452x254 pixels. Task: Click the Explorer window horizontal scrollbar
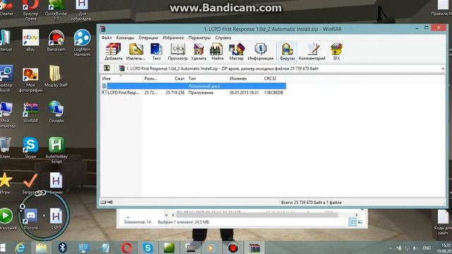(x=257, y=214)
